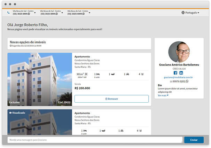
Task: Expand first Vila Nova do Sul phone dropdown
Action: (35, 13)
